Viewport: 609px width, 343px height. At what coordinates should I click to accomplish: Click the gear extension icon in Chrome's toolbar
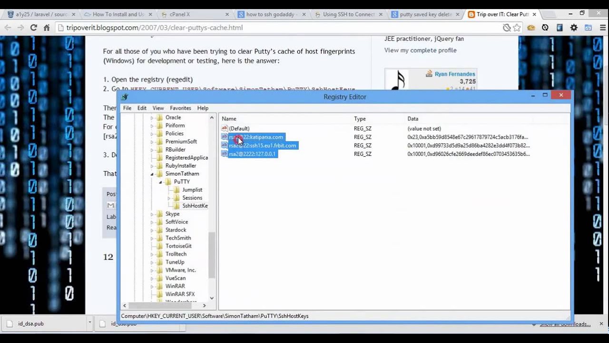click(574, 28)
